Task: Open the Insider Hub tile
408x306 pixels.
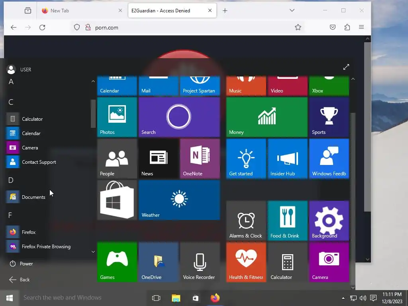Action: [x=288, y=159]
